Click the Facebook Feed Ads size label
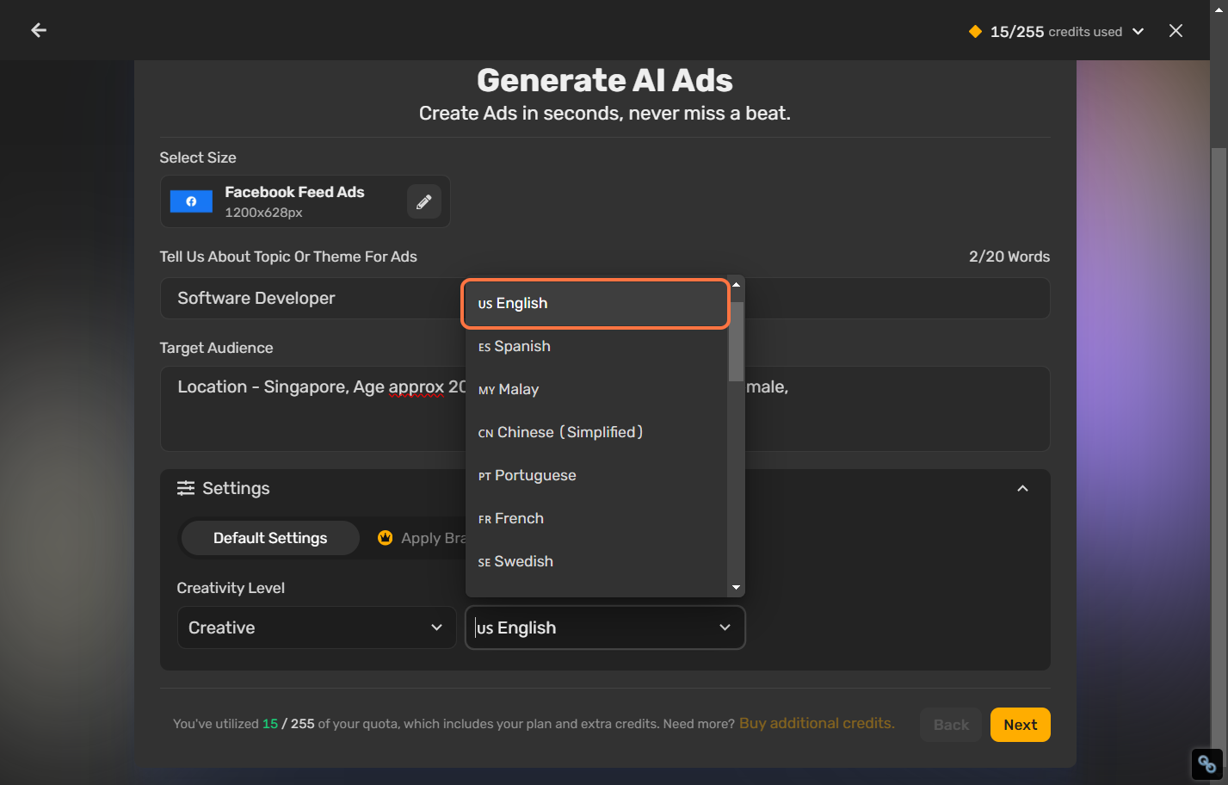1228x785 pixels. (294, 192)
